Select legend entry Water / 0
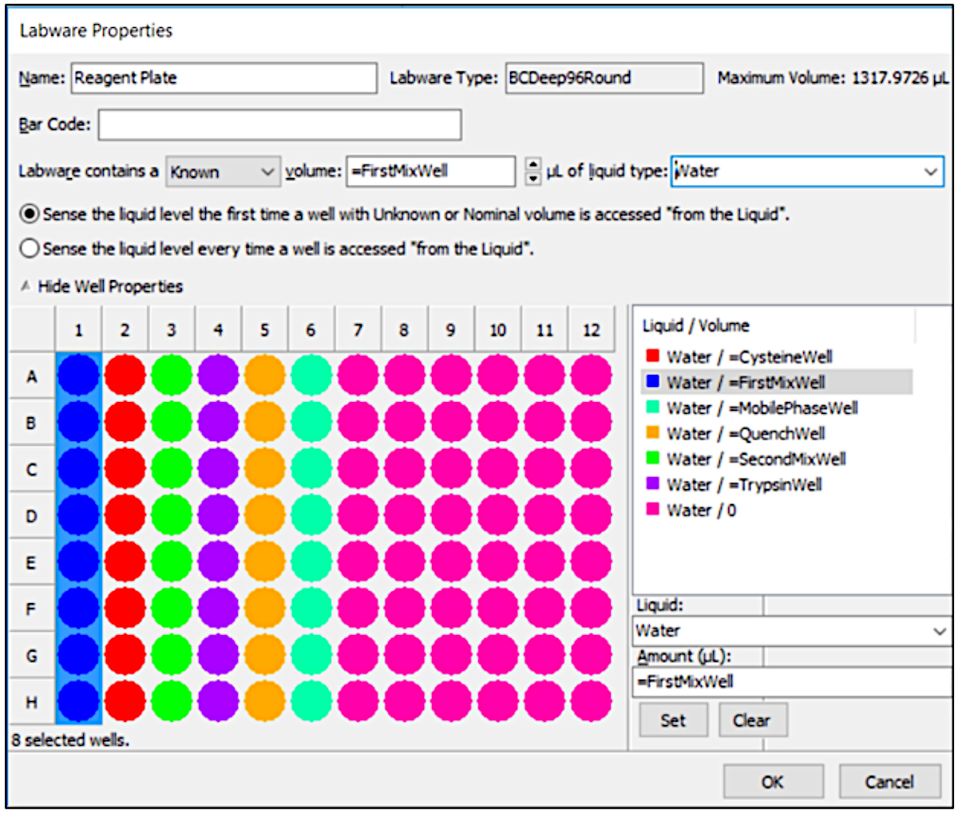This screenshot has height=816, width=958. [x=691, y=510]
